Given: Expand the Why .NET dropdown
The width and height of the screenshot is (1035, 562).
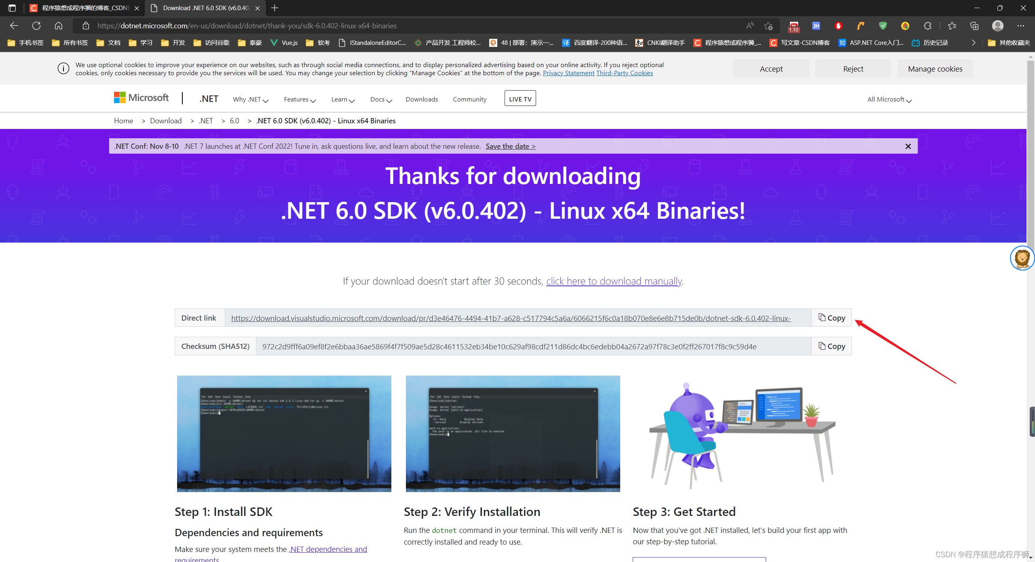Looking at the screenshot, I should pyautogui.click(x=250, y=99).
